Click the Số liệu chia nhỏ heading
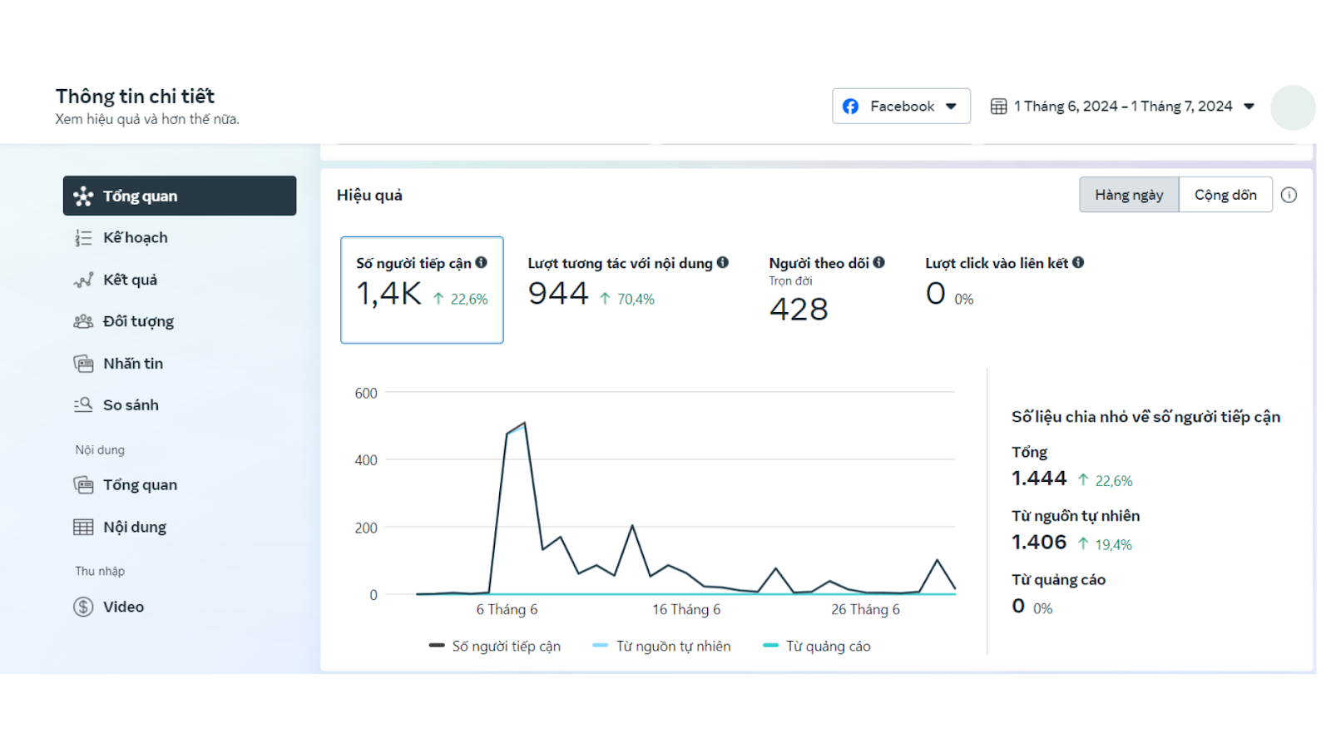This screenshot has height=749, width=1331. tap(1145, 417)
